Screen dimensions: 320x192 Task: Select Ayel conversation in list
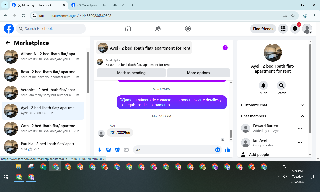(43, 111)
